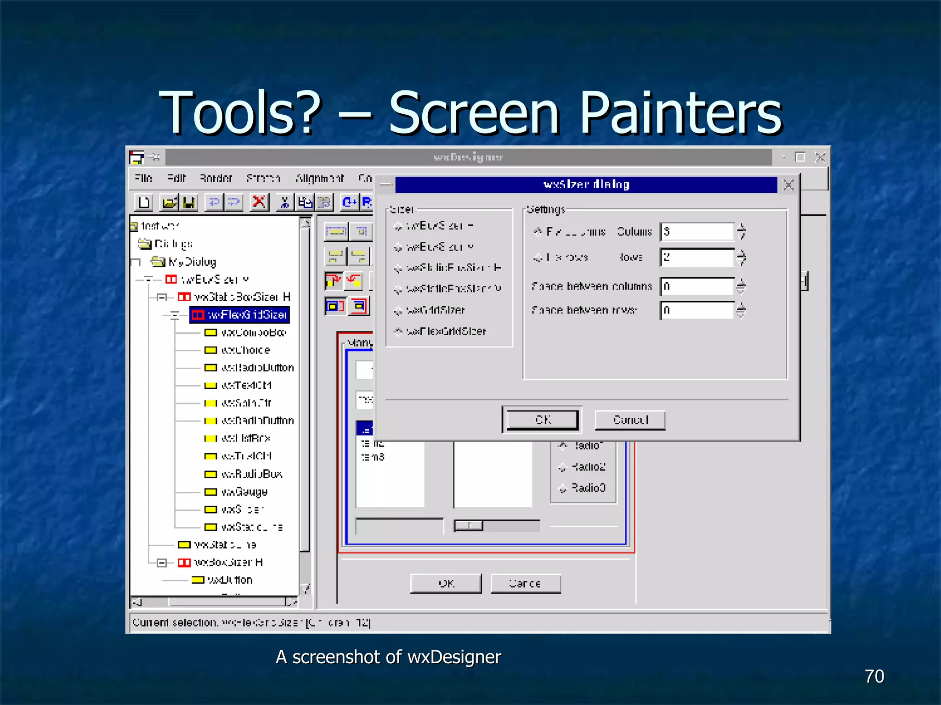Screen dimensions: 941x705
Task: Click the red X Delete icon
Action: click(x=259, y=202)
